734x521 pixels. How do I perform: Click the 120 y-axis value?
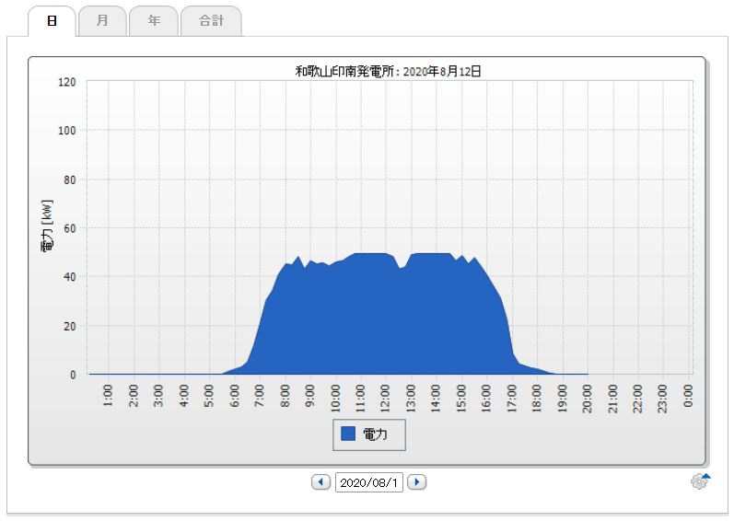(x=67, y=82)
